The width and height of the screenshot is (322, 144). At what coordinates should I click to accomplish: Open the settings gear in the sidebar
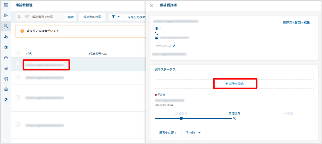tap(6, 89)
